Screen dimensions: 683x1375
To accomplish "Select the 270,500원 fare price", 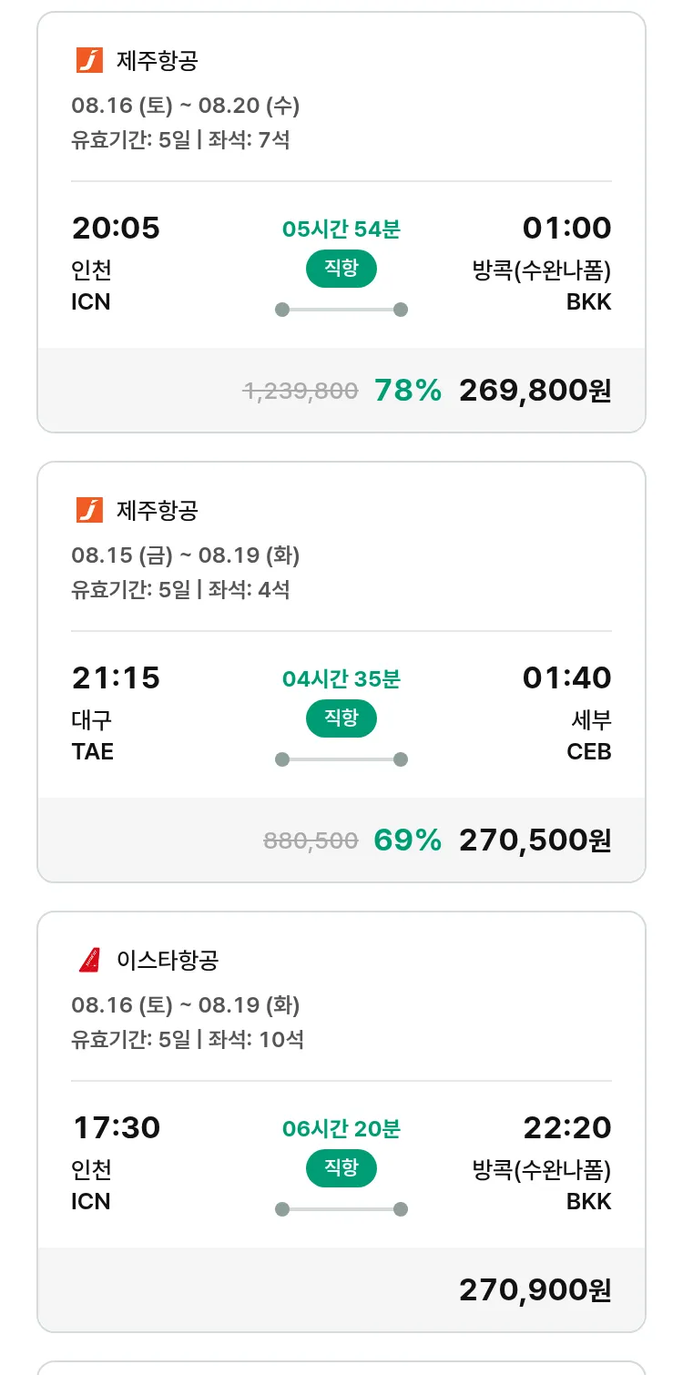I will tap(535, 840).
